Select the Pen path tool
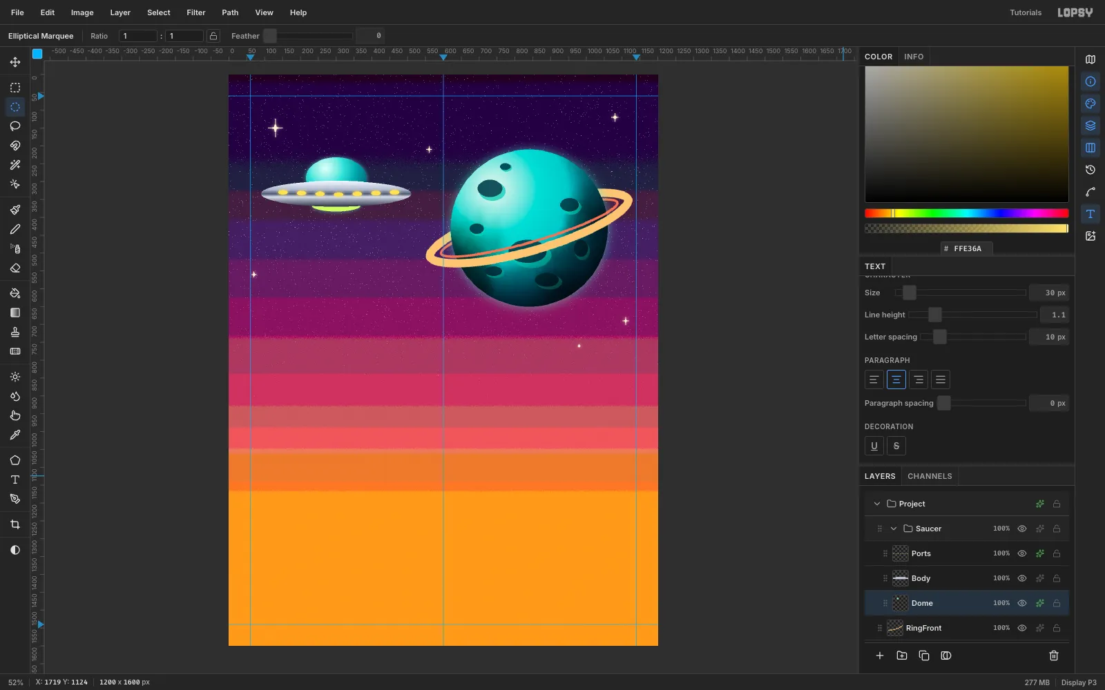Screen dimensions: 1105x690 coord(15,499)
